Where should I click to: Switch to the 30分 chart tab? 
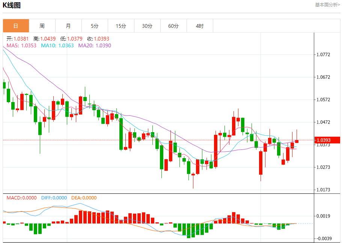[x=147, y=26]
